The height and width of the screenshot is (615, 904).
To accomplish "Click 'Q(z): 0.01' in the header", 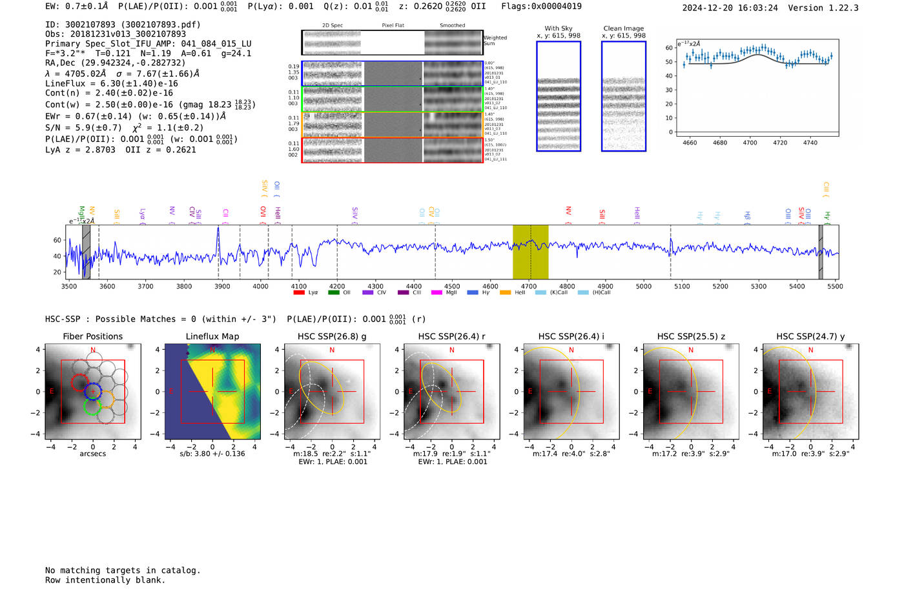I will coord(348,6).
